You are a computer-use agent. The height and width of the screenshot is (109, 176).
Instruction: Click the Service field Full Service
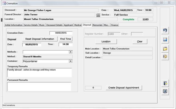(134, 15)
